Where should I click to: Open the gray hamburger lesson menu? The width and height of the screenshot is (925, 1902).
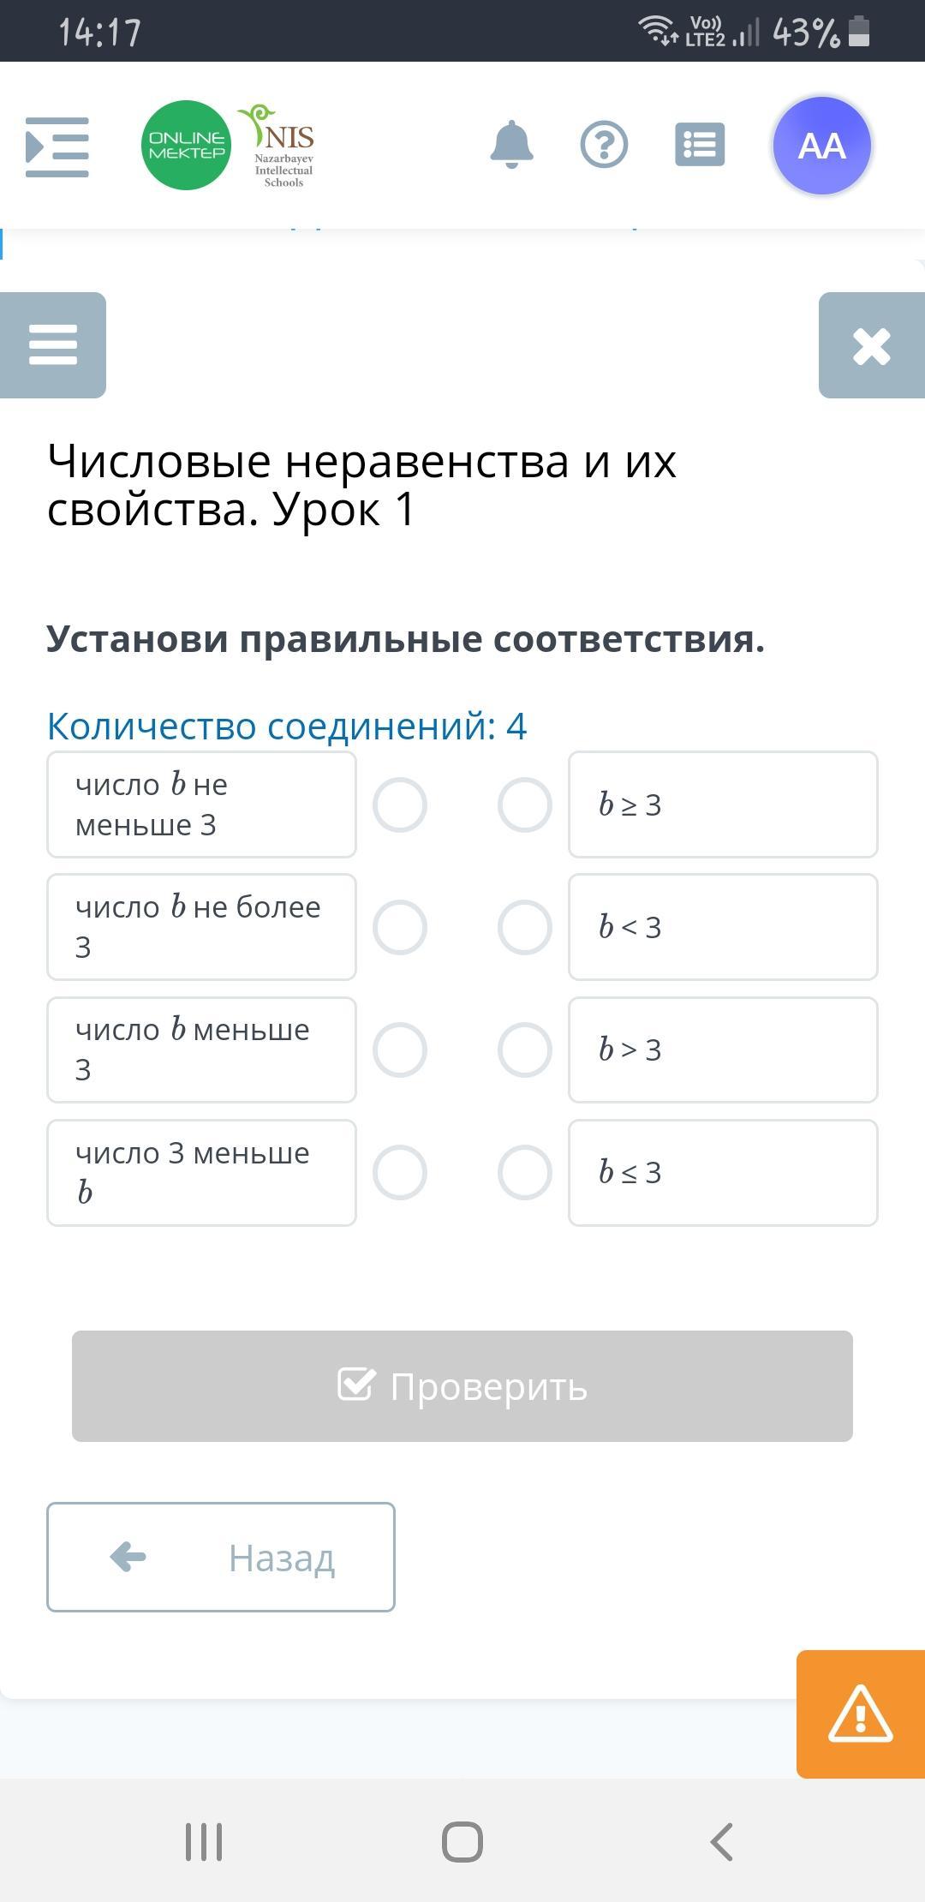(x=53, y=345)
